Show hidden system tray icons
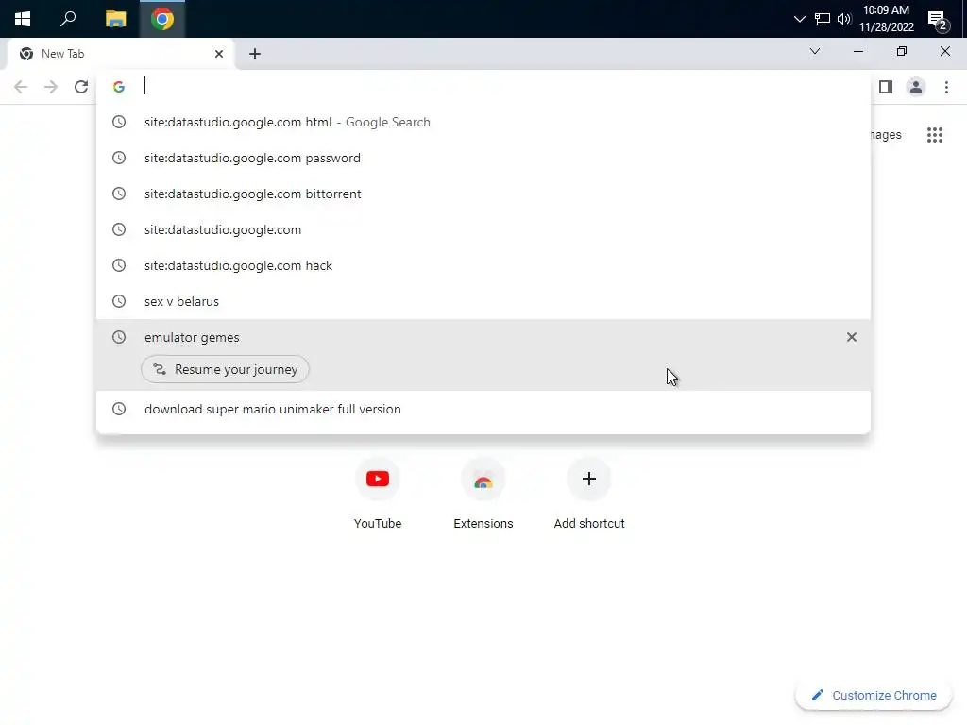Viewport: 967px width, 725px height. (799, 19)
